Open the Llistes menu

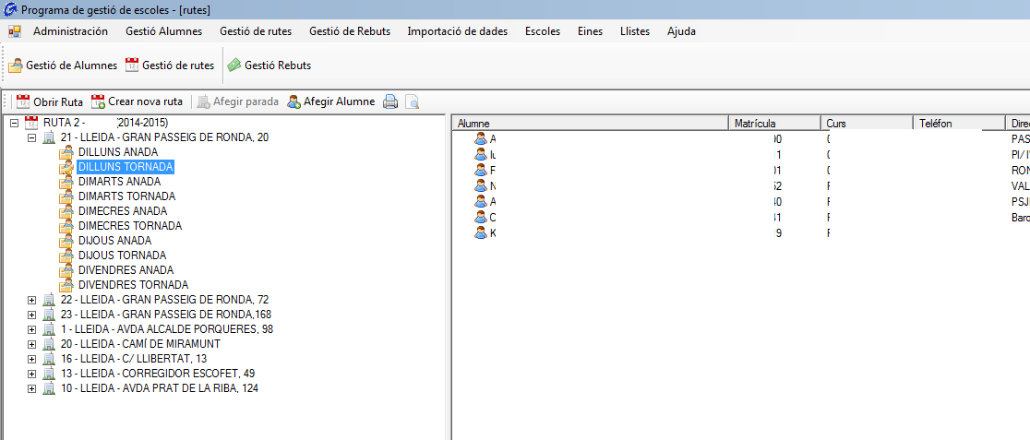click(x=634, y=31)
